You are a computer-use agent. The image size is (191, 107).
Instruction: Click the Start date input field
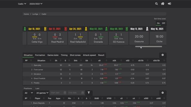tap(58, 93)
